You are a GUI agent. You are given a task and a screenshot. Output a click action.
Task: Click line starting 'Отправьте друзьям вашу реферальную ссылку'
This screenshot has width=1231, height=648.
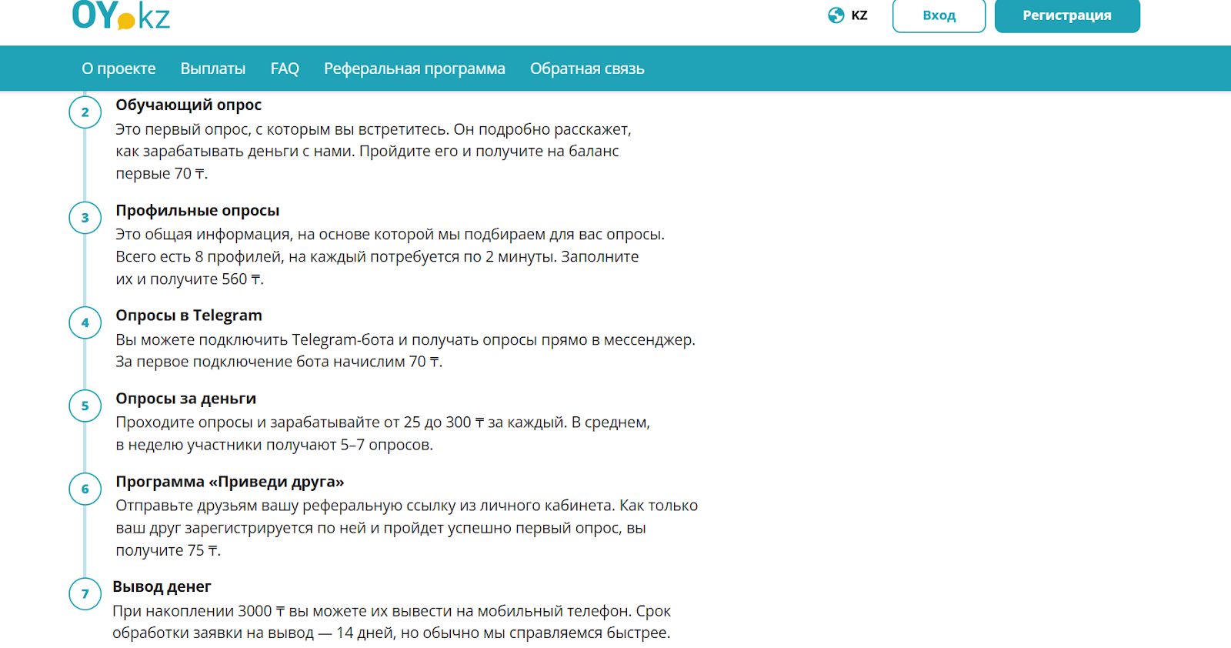[x=407, y=506]
